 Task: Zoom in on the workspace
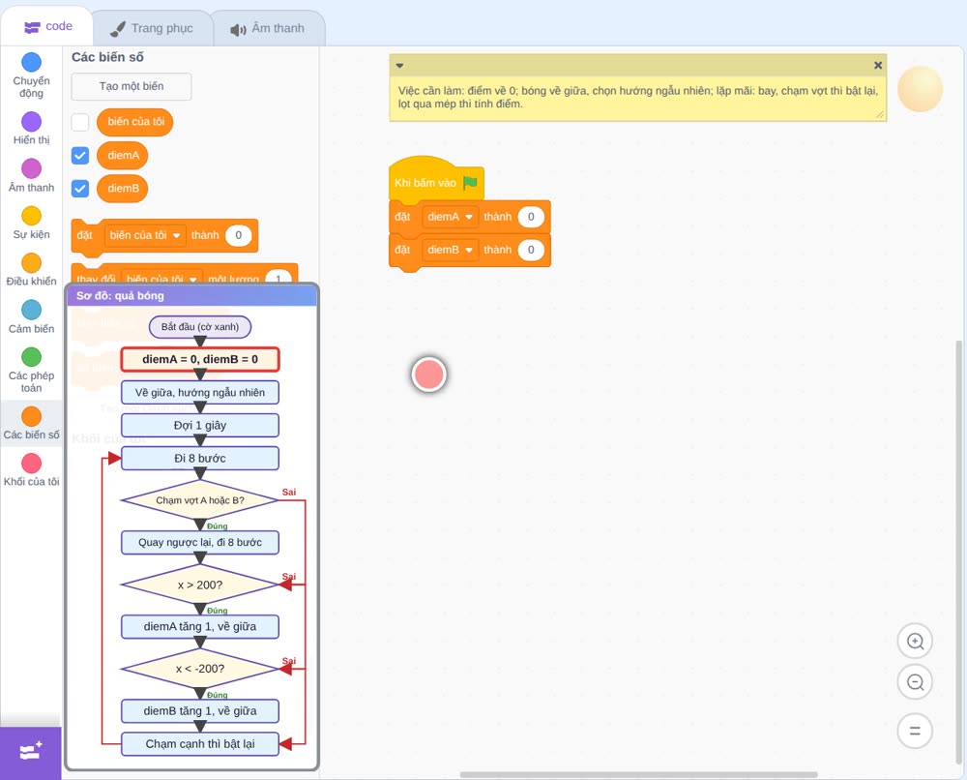point(915,642)
